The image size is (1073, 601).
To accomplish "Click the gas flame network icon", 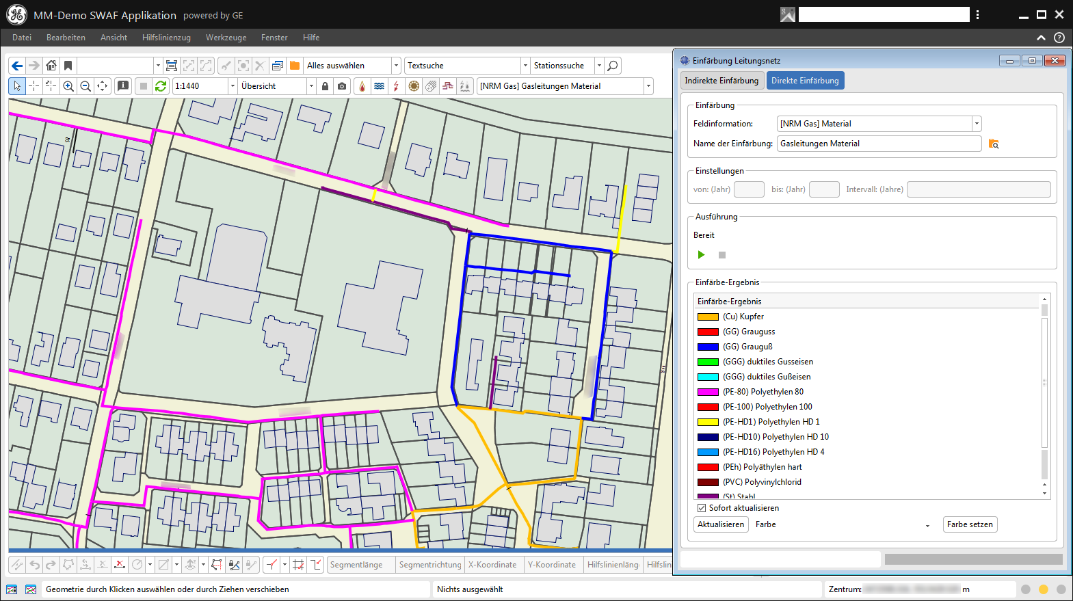I will (x=362, y=86).
